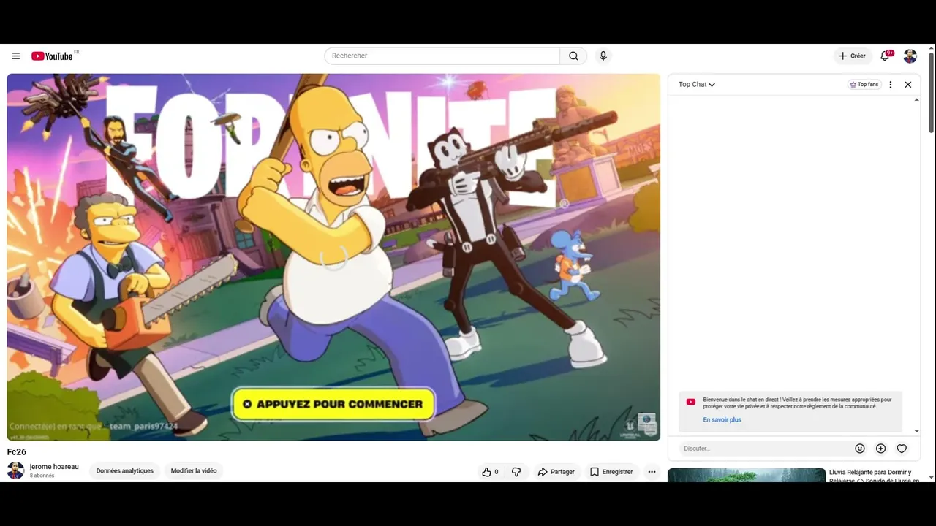Screen dimensions: 936x526
Task: Open the YouTube guide hamburger menu
Action: [16, 56]
